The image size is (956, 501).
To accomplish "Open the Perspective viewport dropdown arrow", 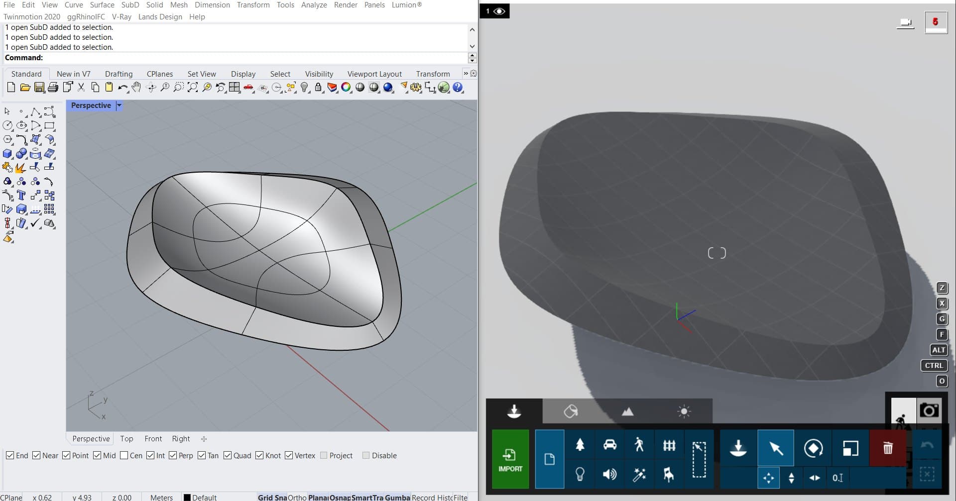I will pyautogui.click(x=119, y=105).
